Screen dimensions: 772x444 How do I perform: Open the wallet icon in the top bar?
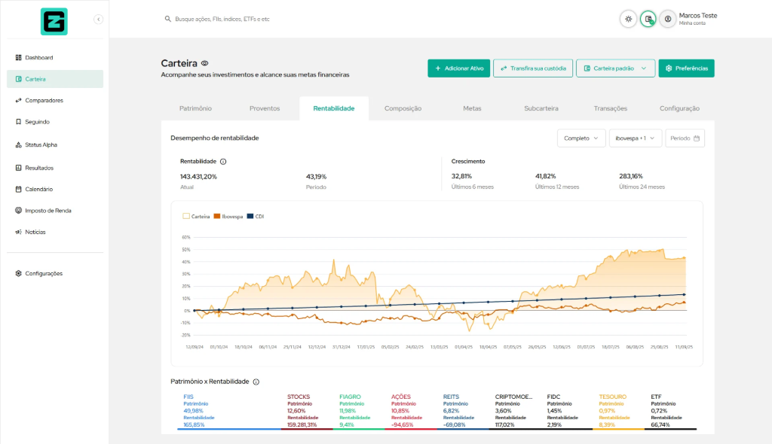click(x=648, y=20)
